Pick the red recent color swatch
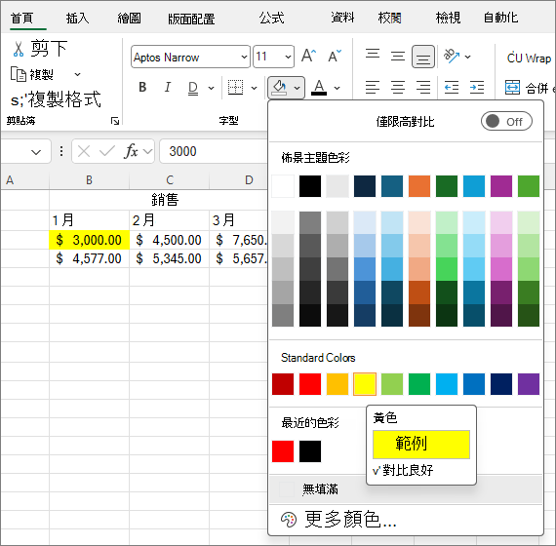Image resolution: width=556 pixels, height=546 pixels. pos(283,451)
